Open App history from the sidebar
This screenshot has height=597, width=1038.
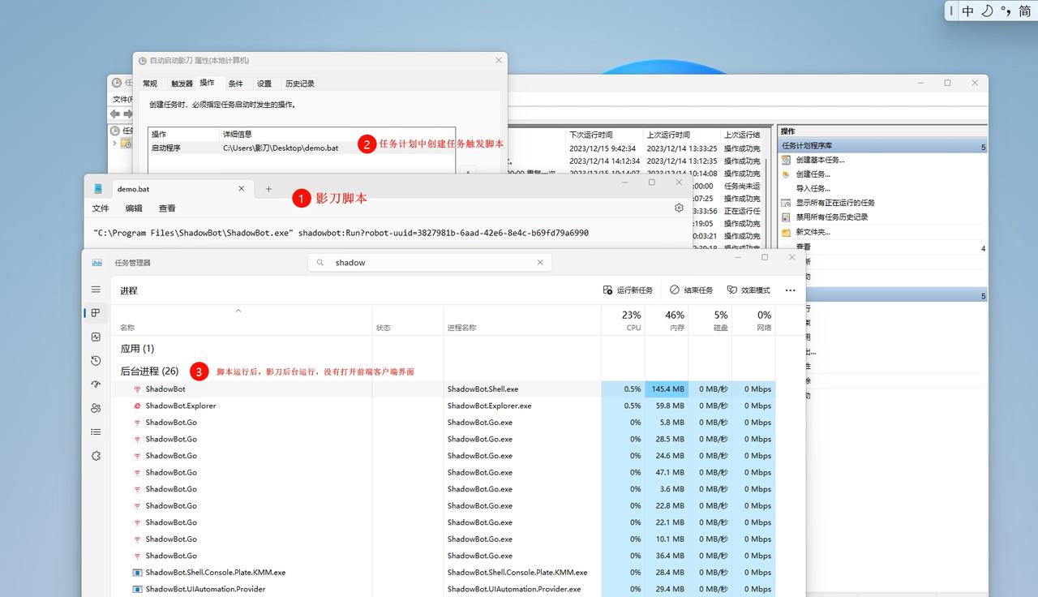tap(96, 360)
